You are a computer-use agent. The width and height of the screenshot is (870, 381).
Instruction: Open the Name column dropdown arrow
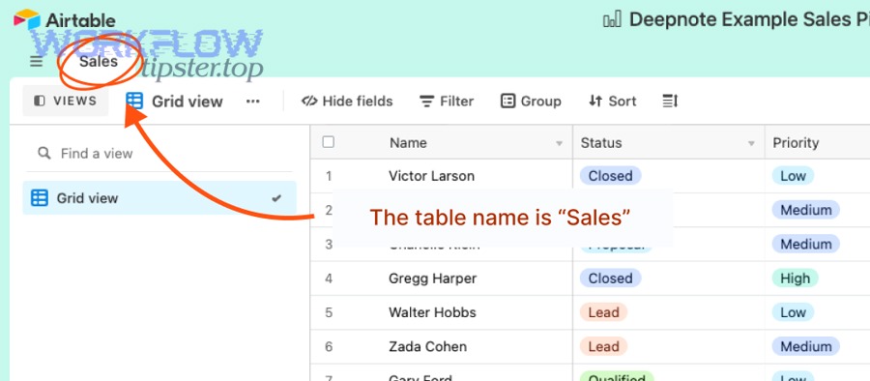(x=560, y=143)
